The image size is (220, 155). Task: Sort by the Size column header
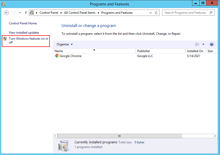[212, 51]
